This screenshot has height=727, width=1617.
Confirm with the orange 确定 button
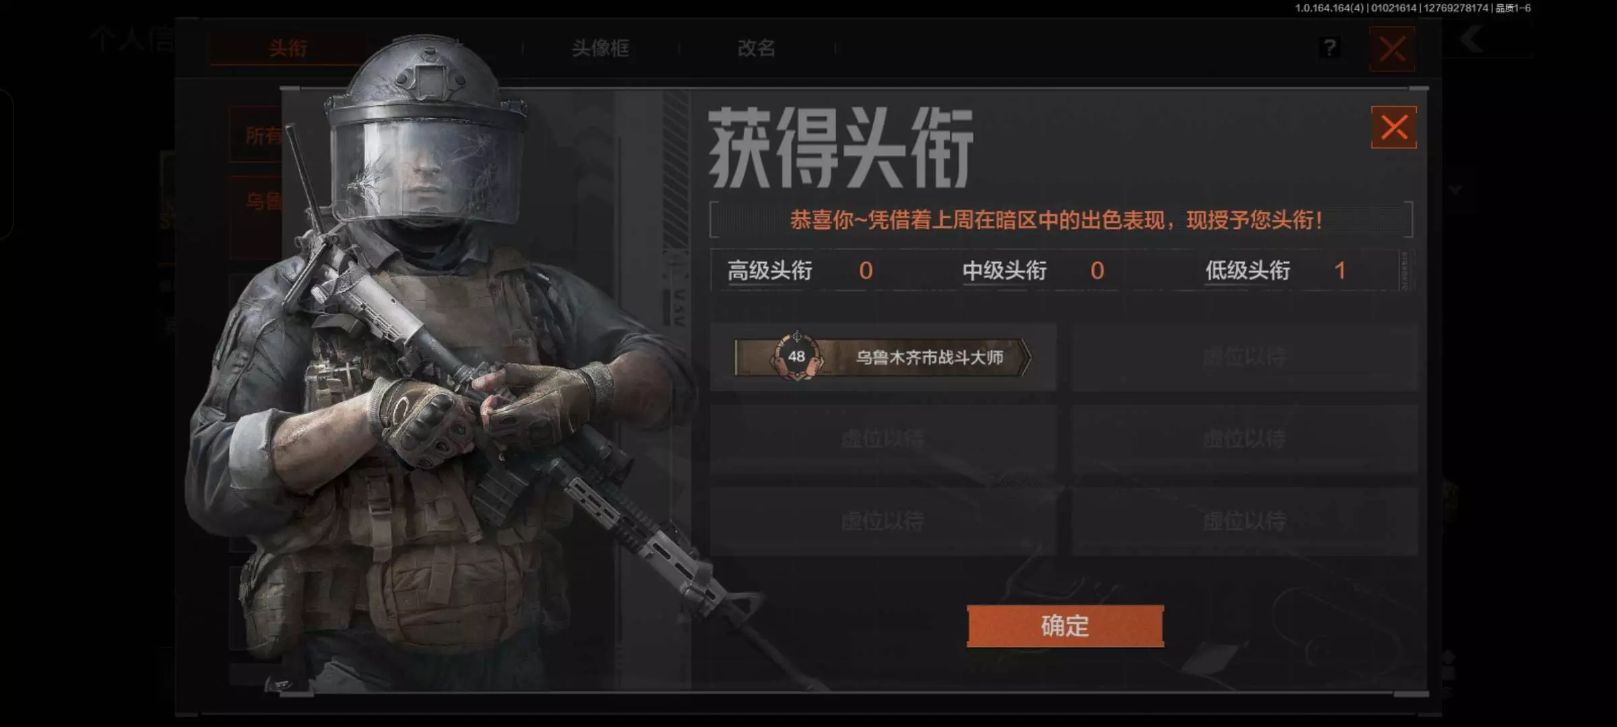tap(1065, 626)
